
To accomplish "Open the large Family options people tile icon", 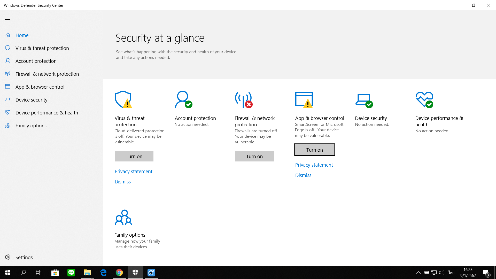I will (123, 218).
